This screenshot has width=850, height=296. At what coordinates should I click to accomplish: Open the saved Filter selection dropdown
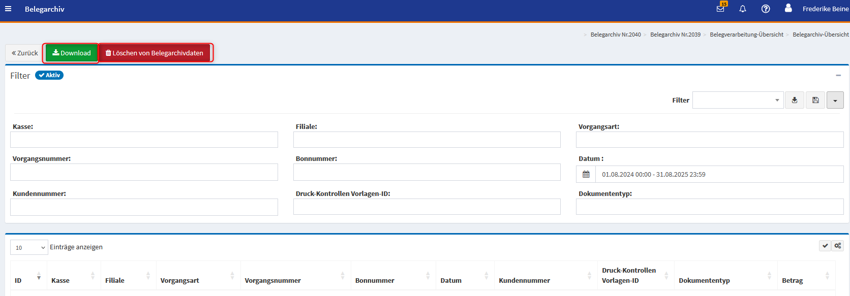(x=737, y=100)
